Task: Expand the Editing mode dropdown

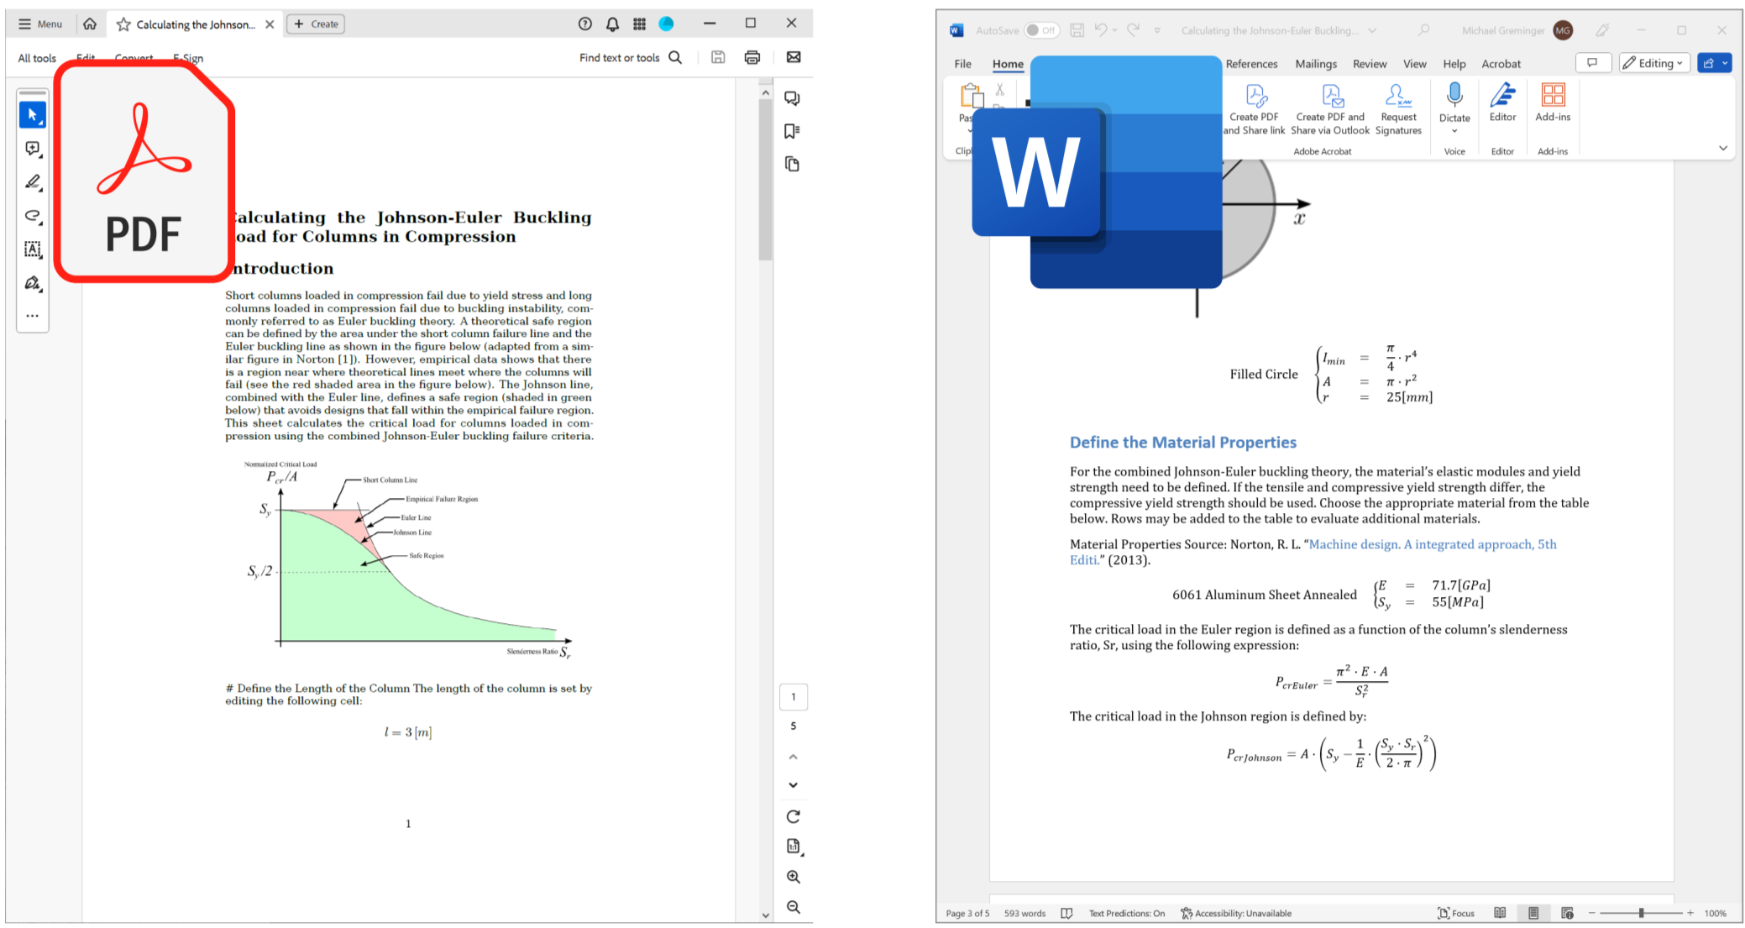Action: click(1653, 63)
